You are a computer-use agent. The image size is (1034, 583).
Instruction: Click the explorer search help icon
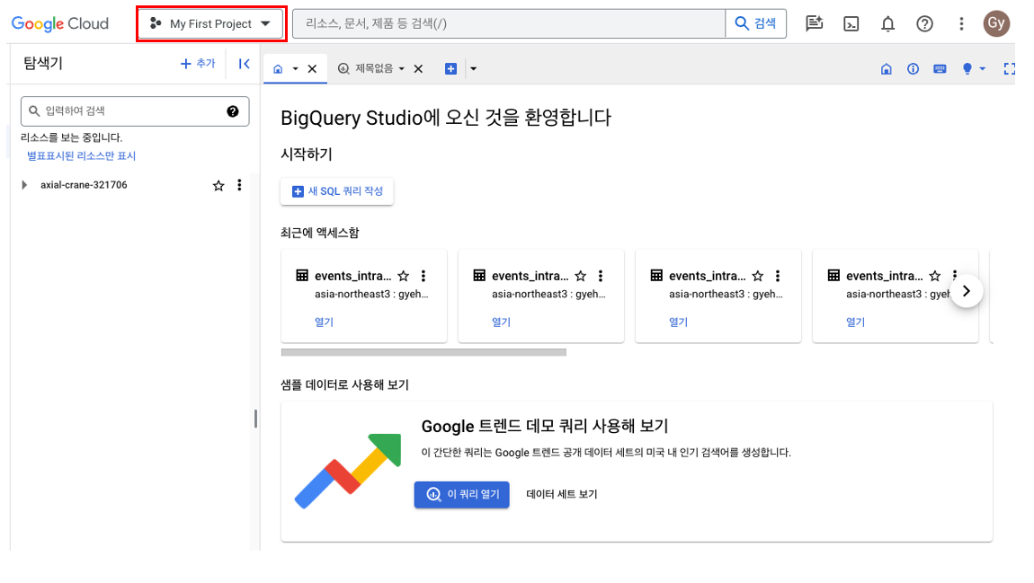[x=233, y=111]
